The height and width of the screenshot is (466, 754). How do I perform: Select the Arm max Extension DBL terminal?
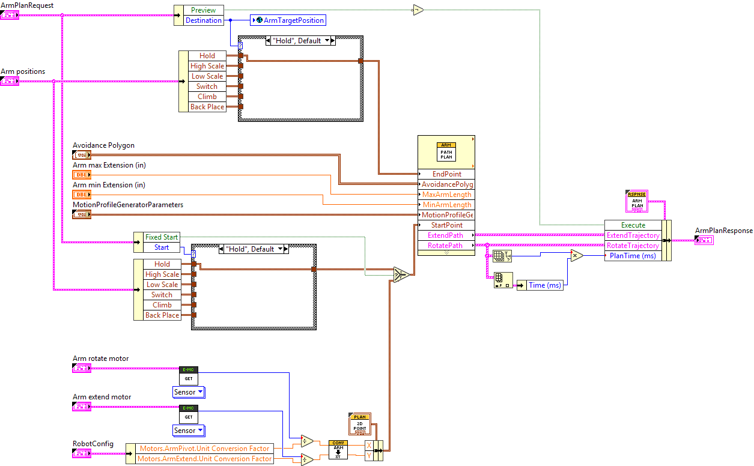81,175
